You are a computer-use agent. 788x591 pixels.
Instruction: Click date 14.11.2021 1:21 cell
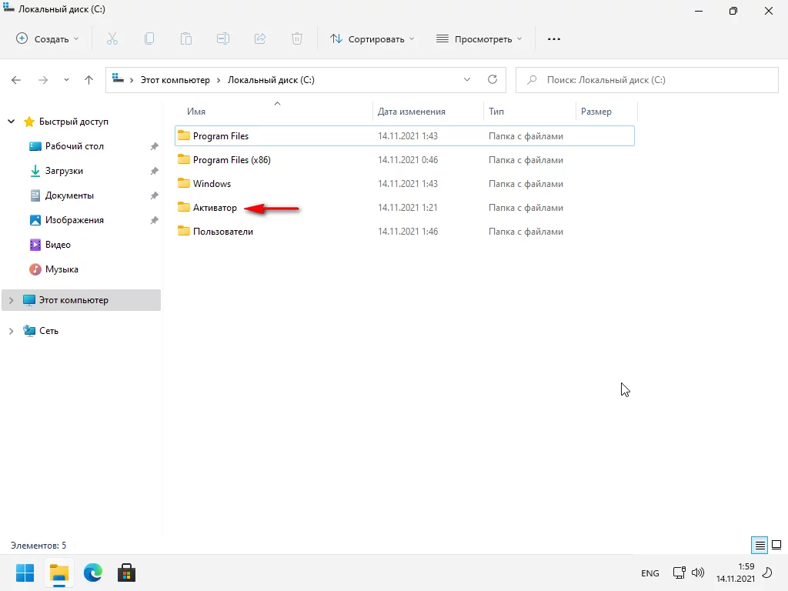408,208
